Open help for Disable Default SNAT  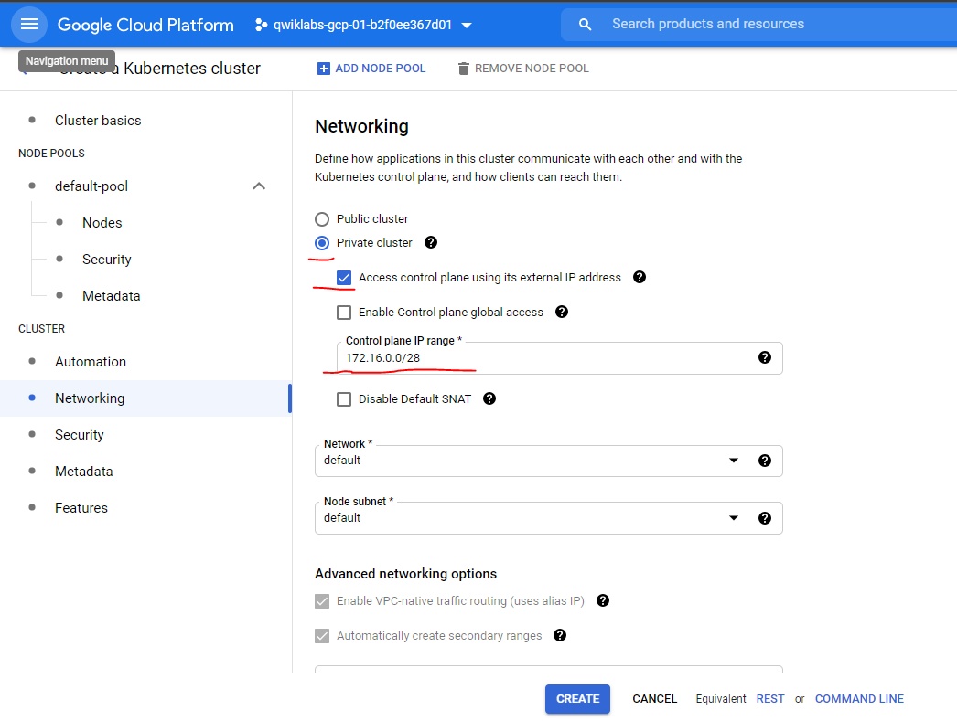point(489,398)
